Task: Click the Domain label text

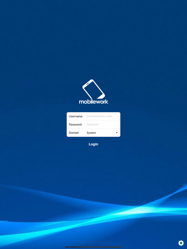Action: coord(74,133)
